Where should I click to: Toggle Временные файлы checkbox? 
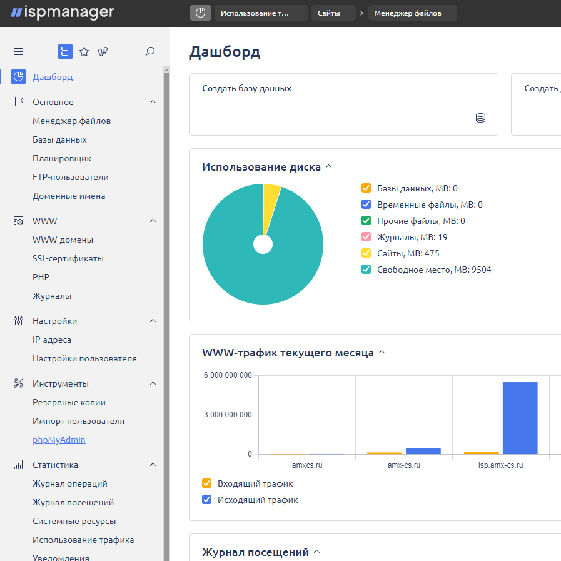[366, 205]
